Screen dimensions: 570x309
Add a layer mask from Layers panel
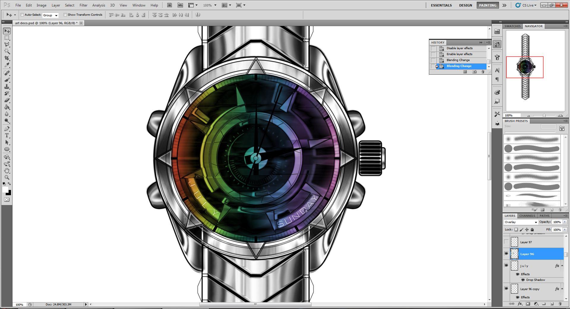pyautogui.click(x=528, y=304)
